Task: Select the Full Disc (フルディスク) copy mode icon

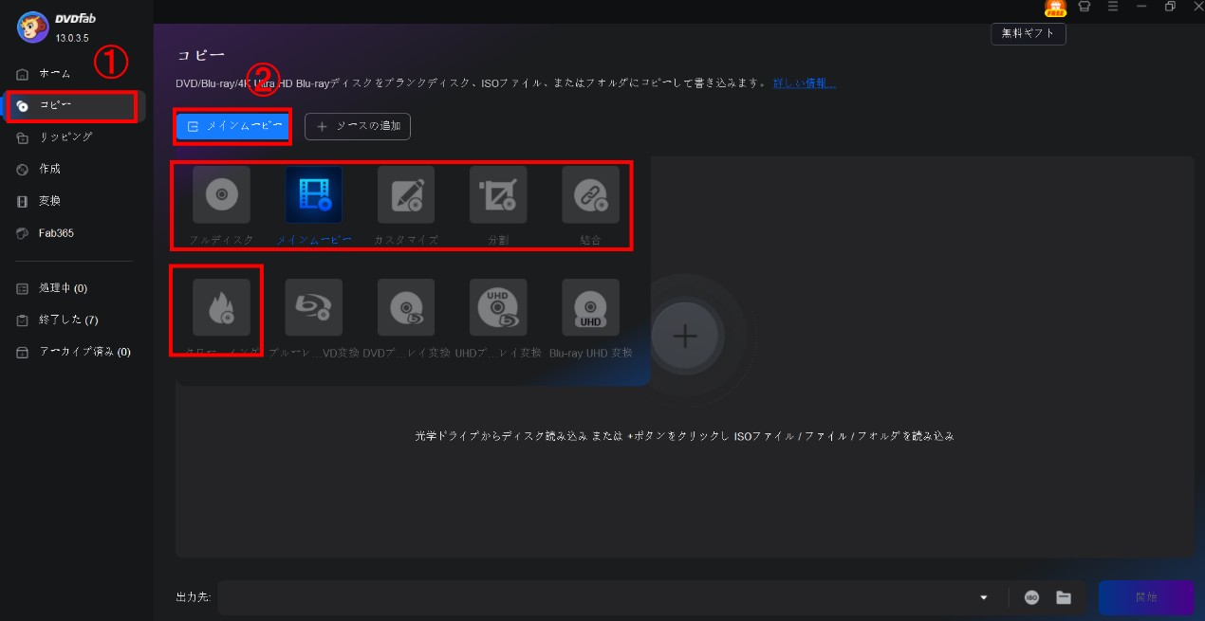Action: 221,194
